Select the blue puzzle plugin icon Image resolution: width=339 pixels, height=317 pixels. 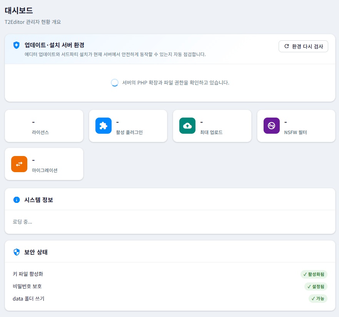coord(104,126)
